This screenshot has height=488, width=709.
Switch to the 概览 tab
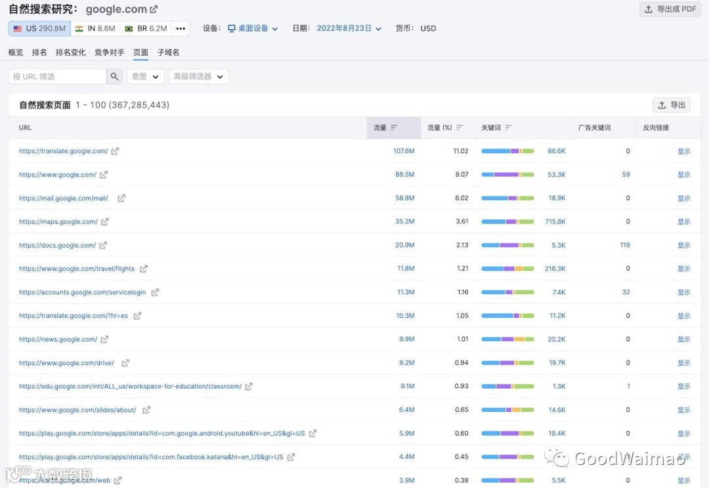tap(16, 53)
